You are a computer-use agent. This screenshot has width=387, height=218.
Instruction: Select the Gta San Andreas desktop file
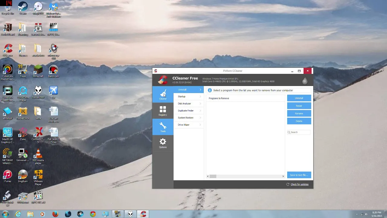coord(54,115)
